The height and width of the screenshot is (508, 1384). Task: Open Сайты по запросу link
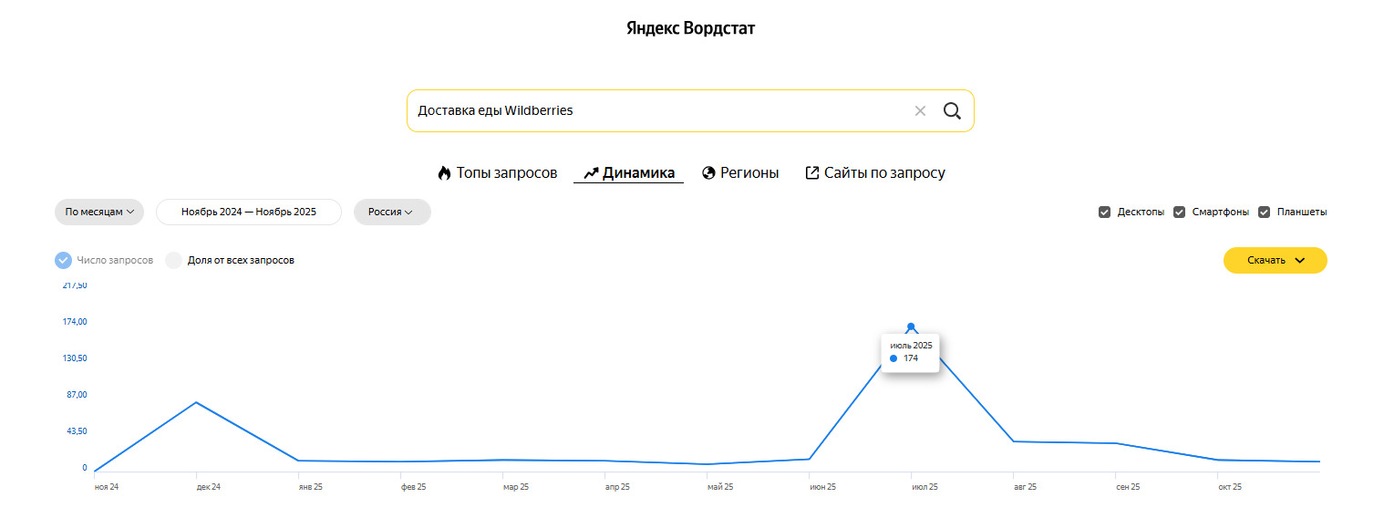click(884, 173)
